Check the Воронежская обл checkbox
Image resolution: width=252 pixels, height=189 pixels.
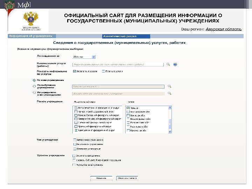pos(128,122)
